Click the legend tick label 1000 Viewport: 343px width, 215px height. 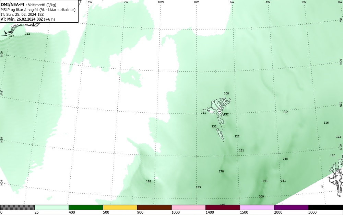click(175, 212)
